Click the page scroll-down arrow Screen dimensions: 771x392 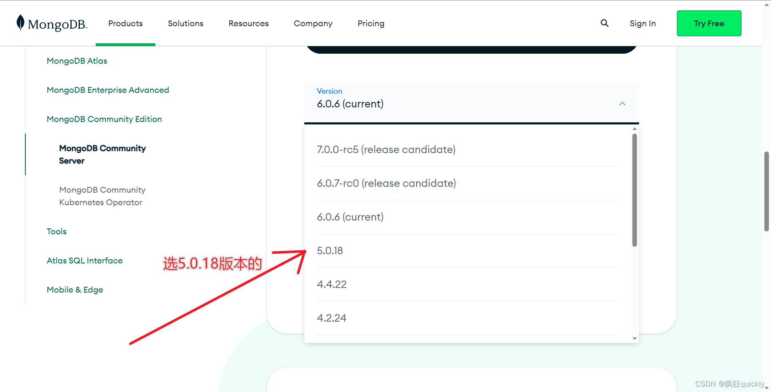(x=766, y=388)
